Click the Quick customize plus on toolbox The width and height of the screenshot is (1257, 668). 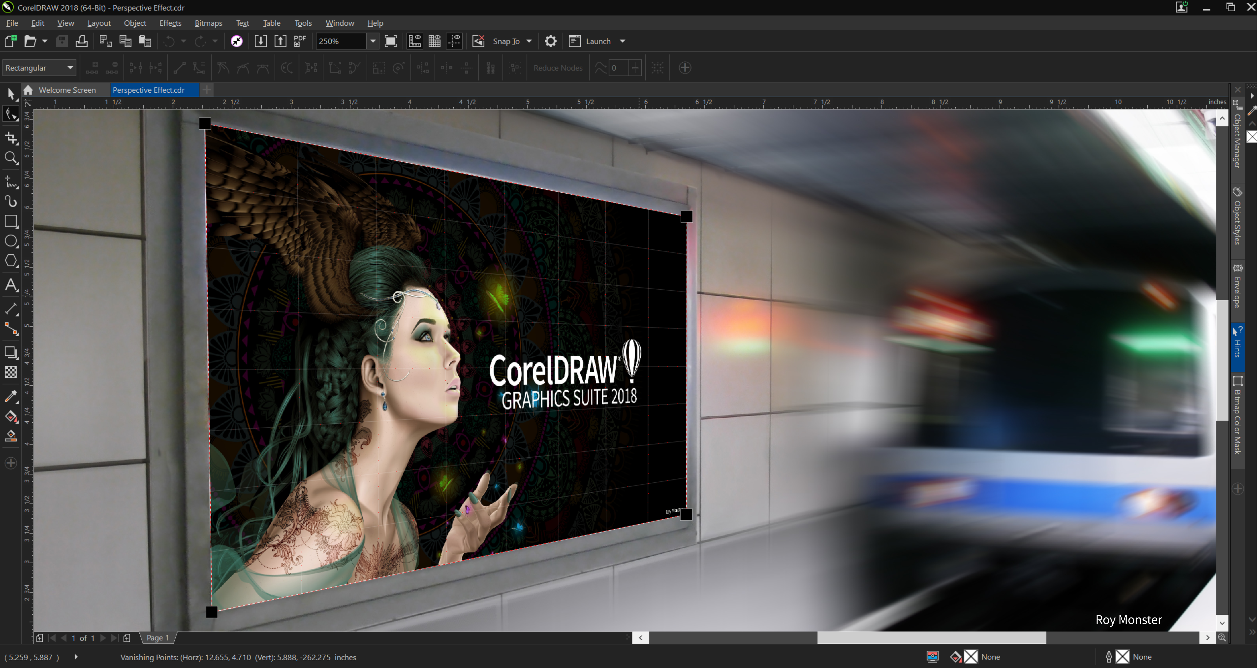(11, 462)
